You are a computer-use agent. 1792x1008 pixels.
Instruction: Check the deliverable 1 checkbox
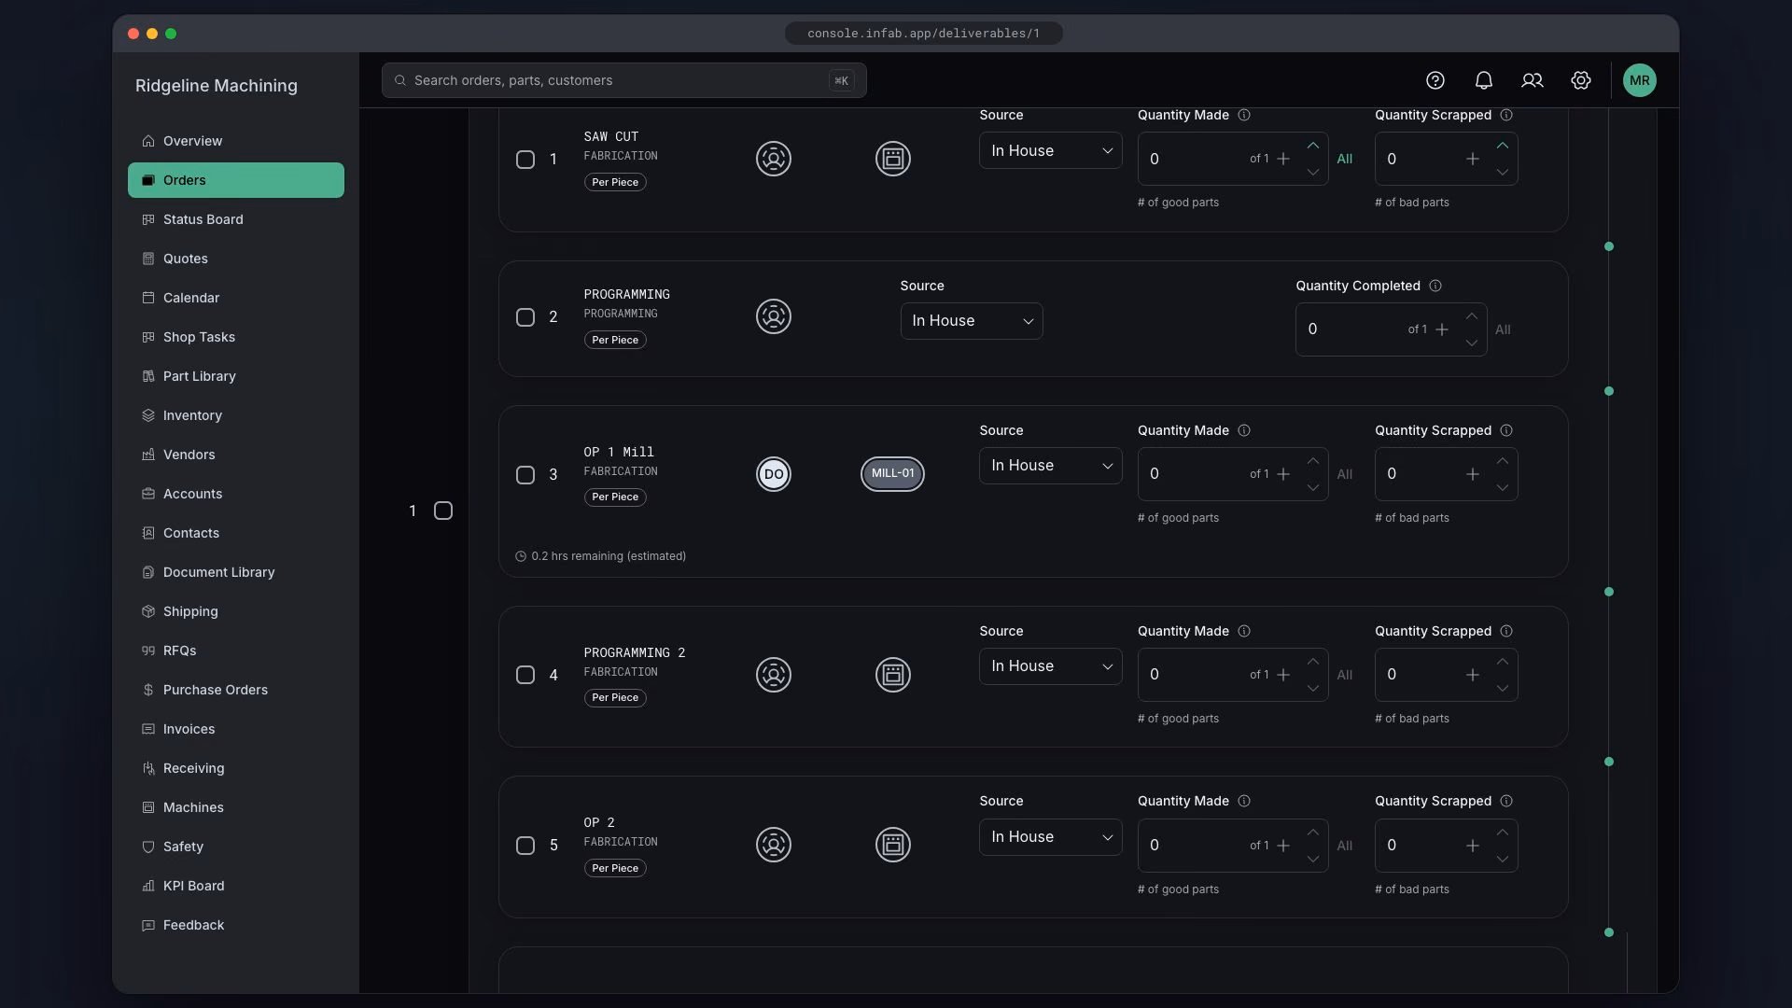[443, 511]
